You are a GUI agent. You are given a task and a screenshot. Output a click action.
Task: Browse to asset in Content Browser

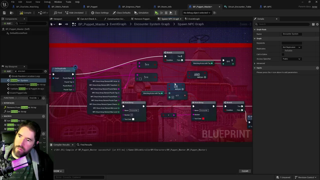pyautogui.click(x=11, y=13)
